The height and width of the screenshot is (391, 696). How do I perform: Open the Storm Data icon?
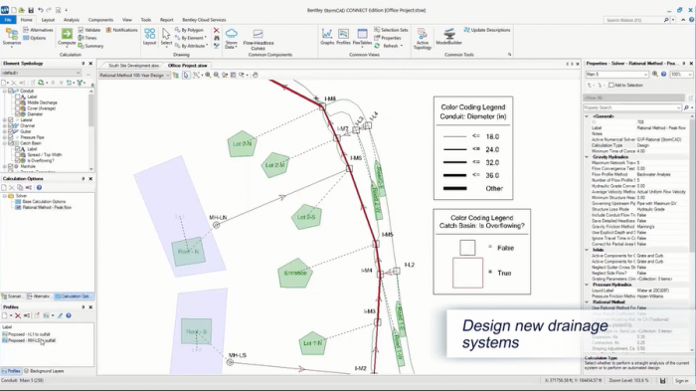point(232,39)
